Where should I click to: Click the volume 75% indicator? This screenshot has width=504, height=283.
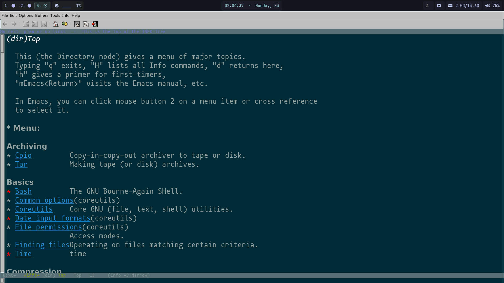[492, 6]
